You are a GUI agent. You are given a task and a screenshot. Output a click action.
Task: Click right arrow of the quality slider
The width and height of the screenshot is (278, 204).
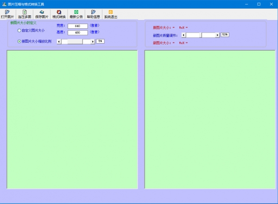tap(218, 35)
